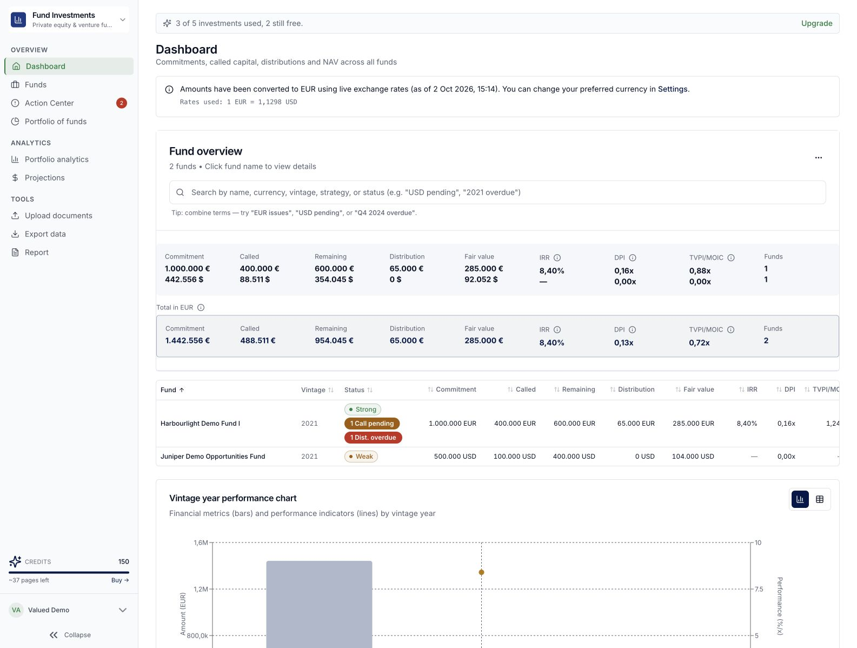Click the Projections dollar icon
Viewport: 857px width, 648px height.
coord(15,177)
